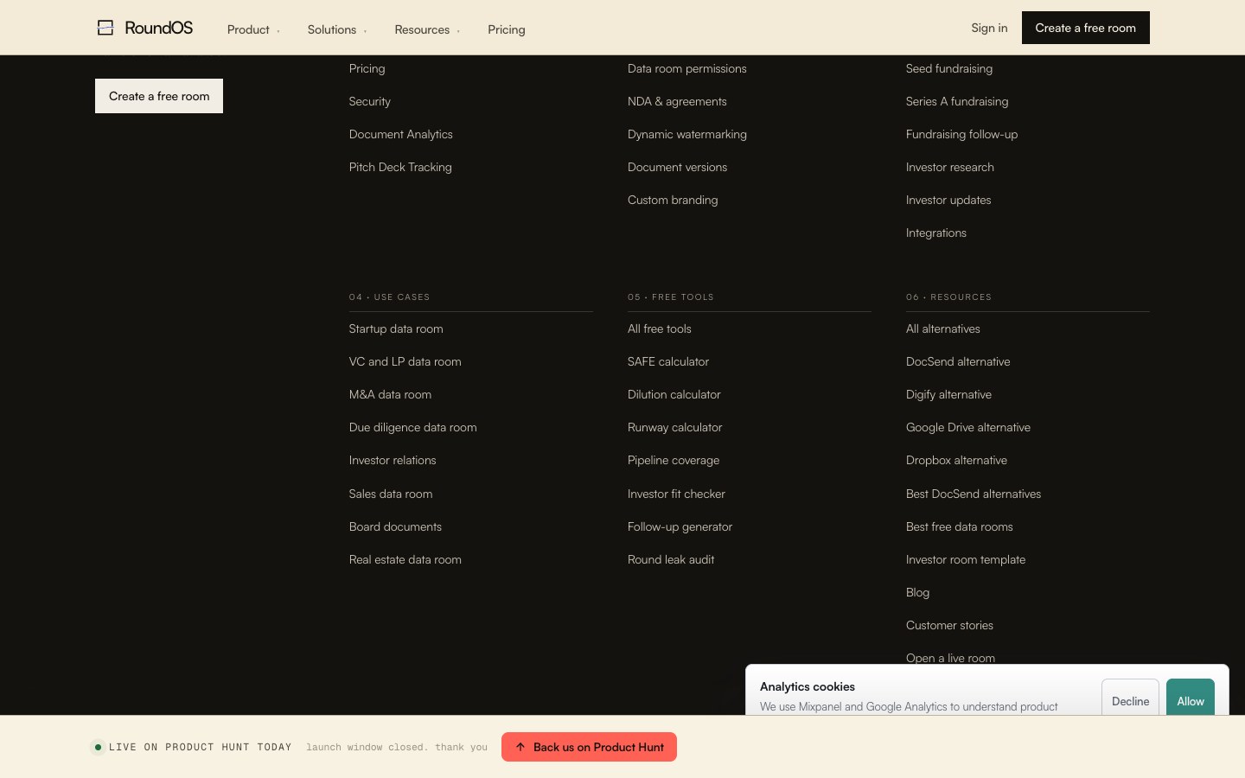Open Investor research link
The height and width of the screenshot is (778, 1245).
pos(950,167)
